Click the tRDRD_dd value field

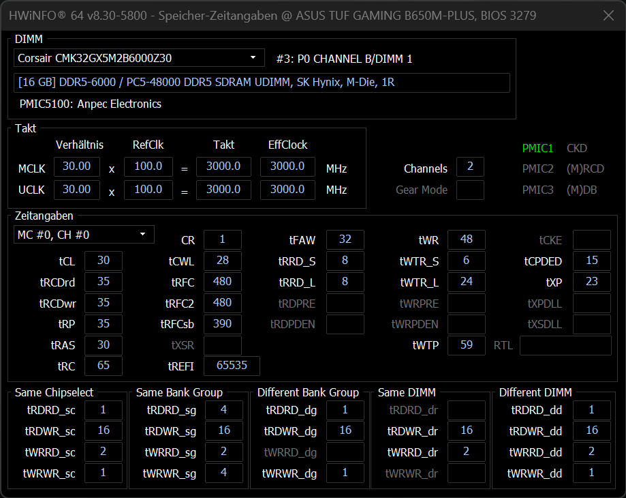point(592,410)
